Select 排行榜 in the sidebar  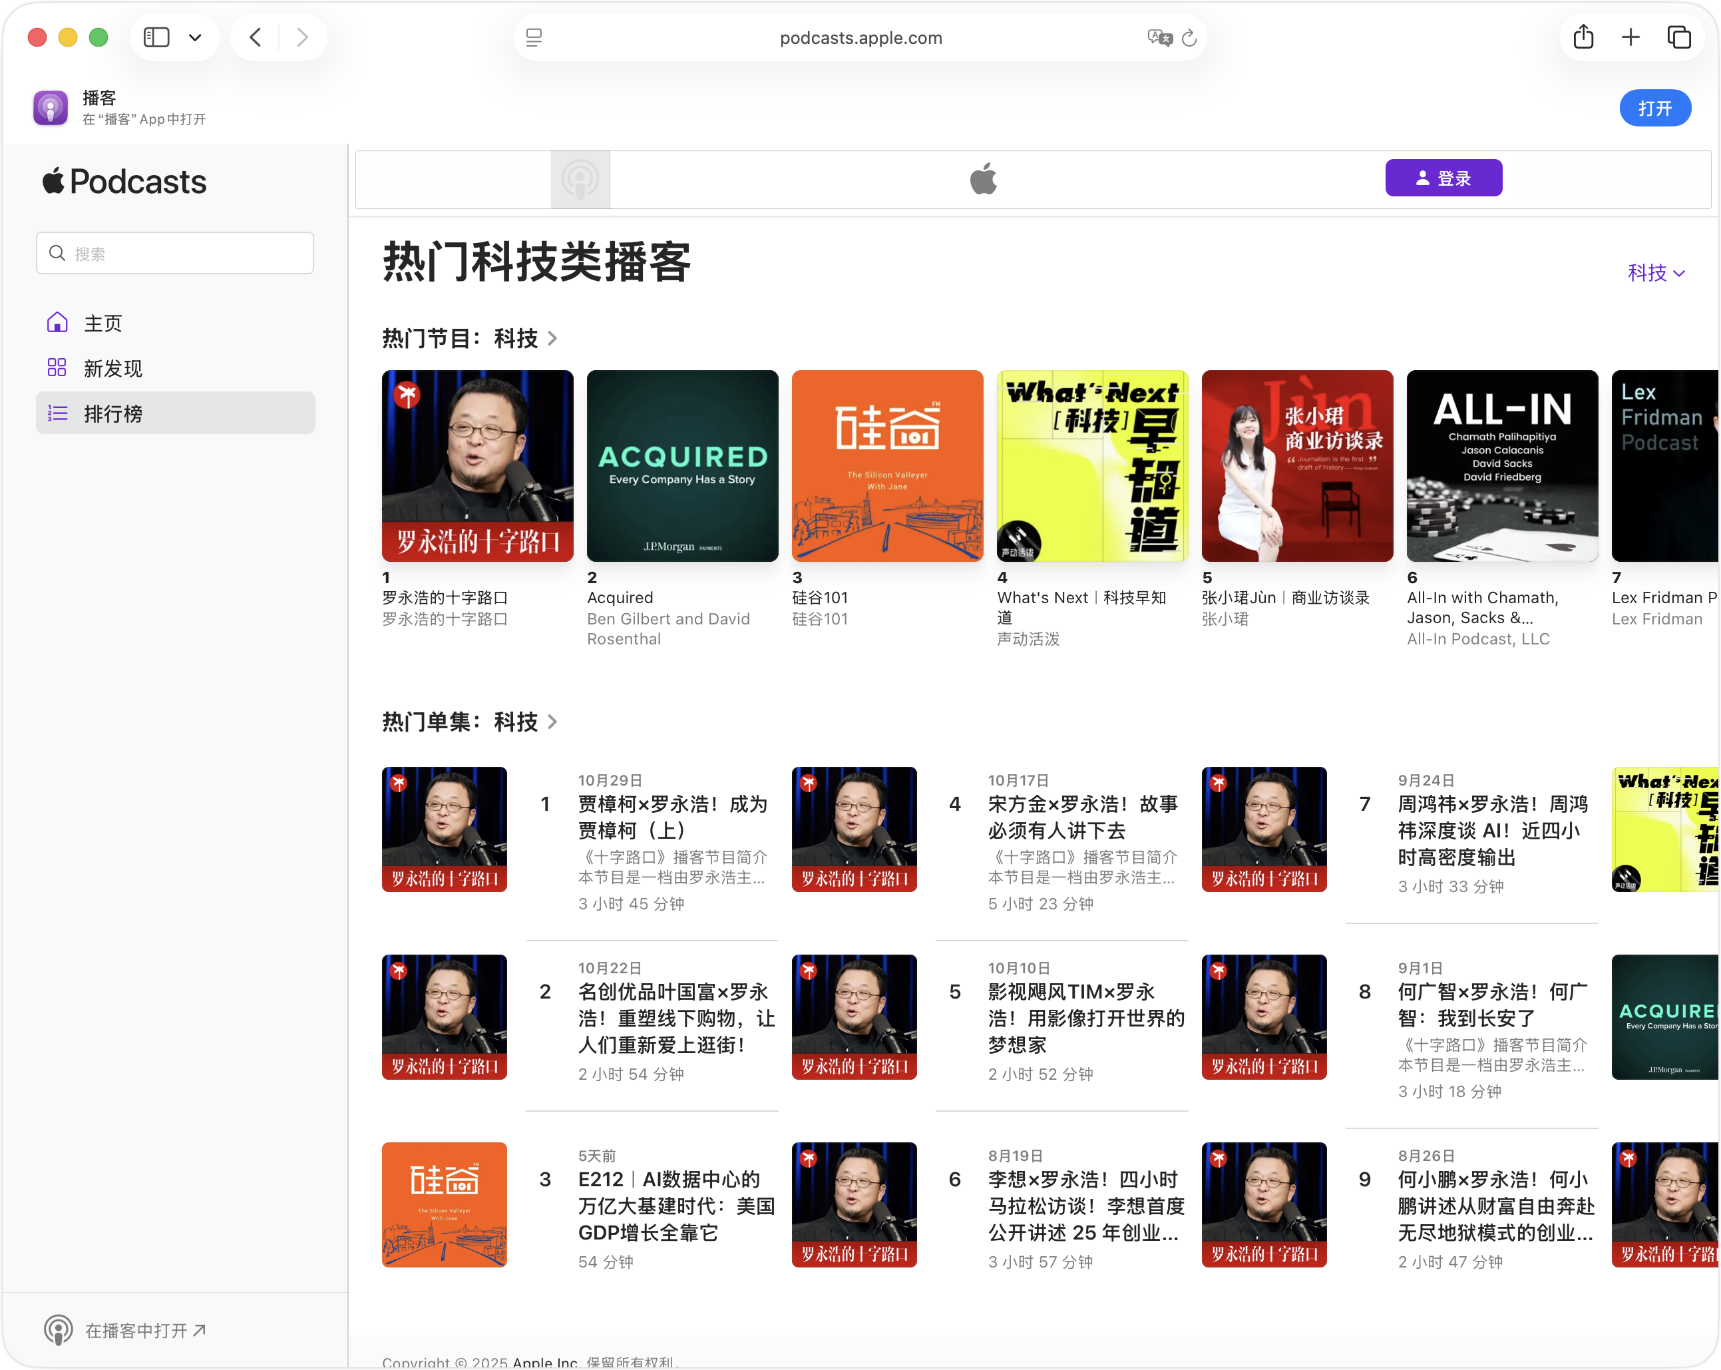[112, 413]
